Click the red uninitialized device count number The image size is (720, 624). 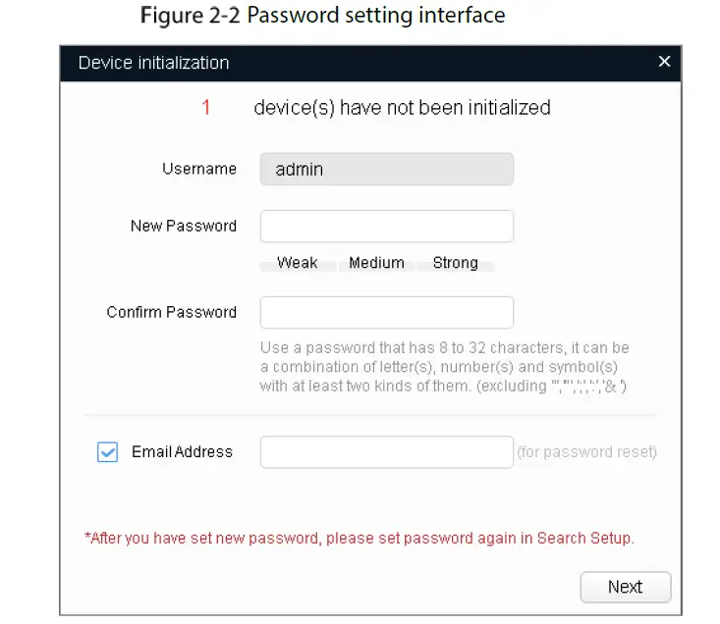coord(206,108)
